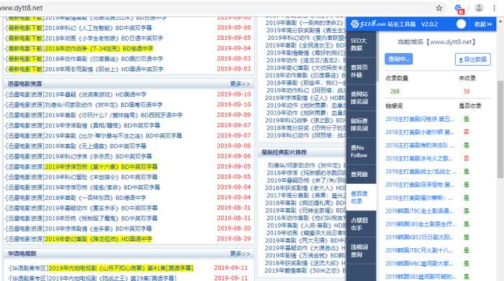The image size is (504, 281).
Task: Click the scrollbar up arrow at the page's right edge
Action: click(x=500, y=21)
